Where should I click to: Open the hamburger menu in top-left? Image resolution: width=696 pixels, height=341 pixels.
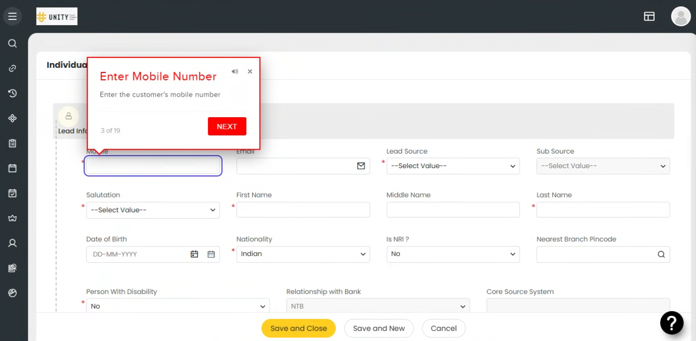(x=13, y=16)
